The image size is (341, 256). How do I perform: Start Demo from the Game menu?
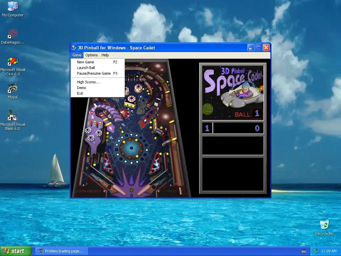click(x=98, y=88)
